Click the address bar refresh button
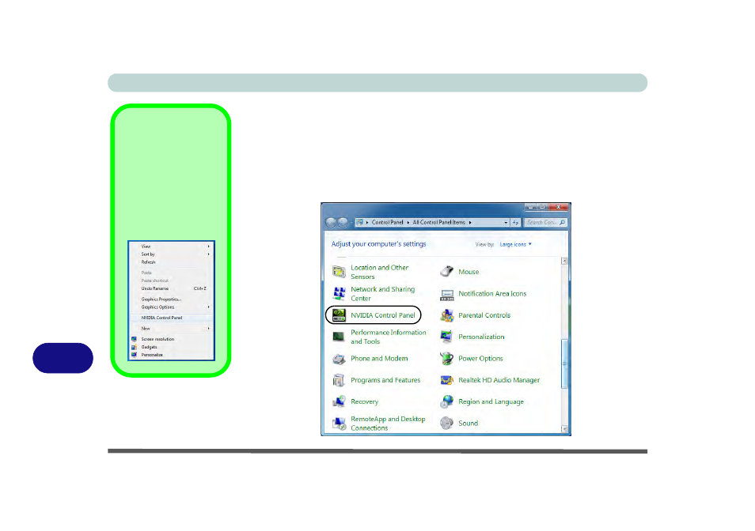Viewport: 755px width, 531px height. coord(515,223)
